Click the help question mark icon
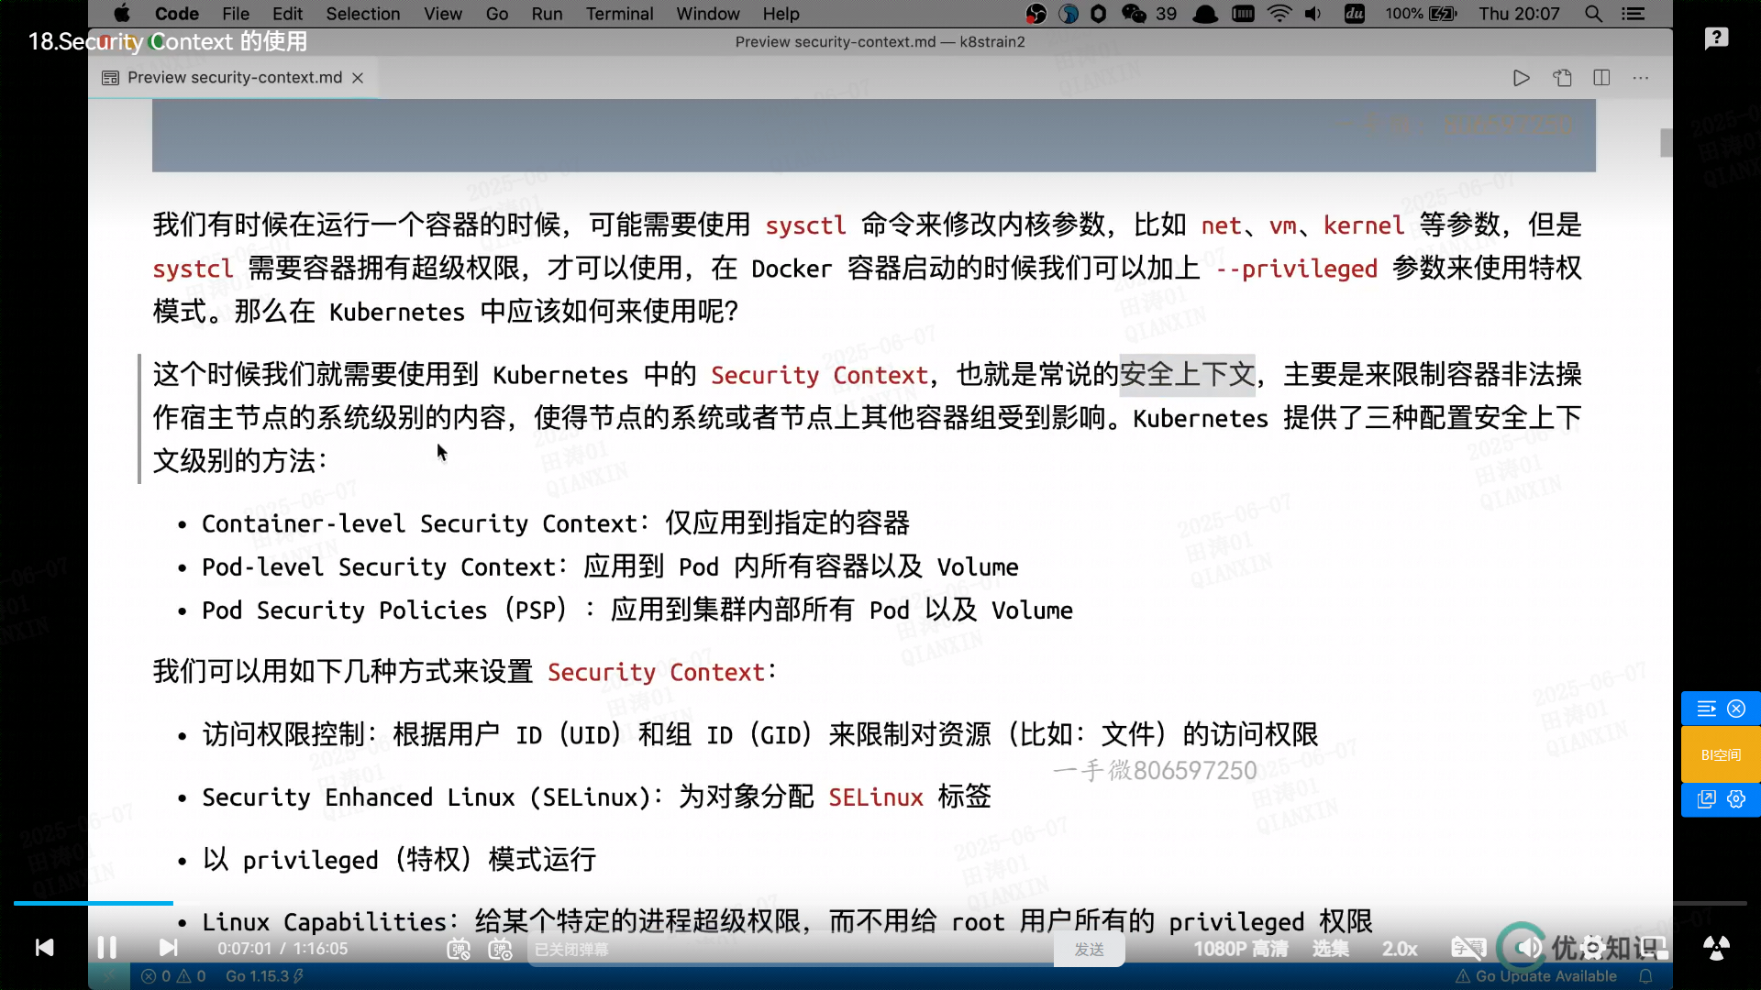1761x990 pixels. pyautogui.click(x=1716, y=38)
